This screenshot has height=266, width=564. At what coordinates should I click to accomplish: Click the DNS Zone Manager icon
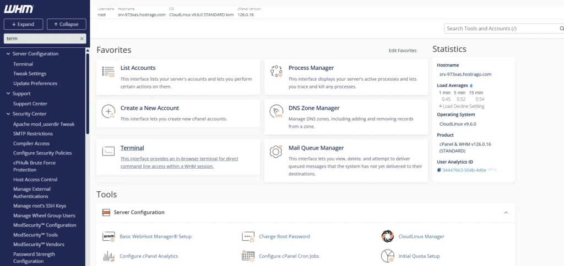tap(276, 112)
